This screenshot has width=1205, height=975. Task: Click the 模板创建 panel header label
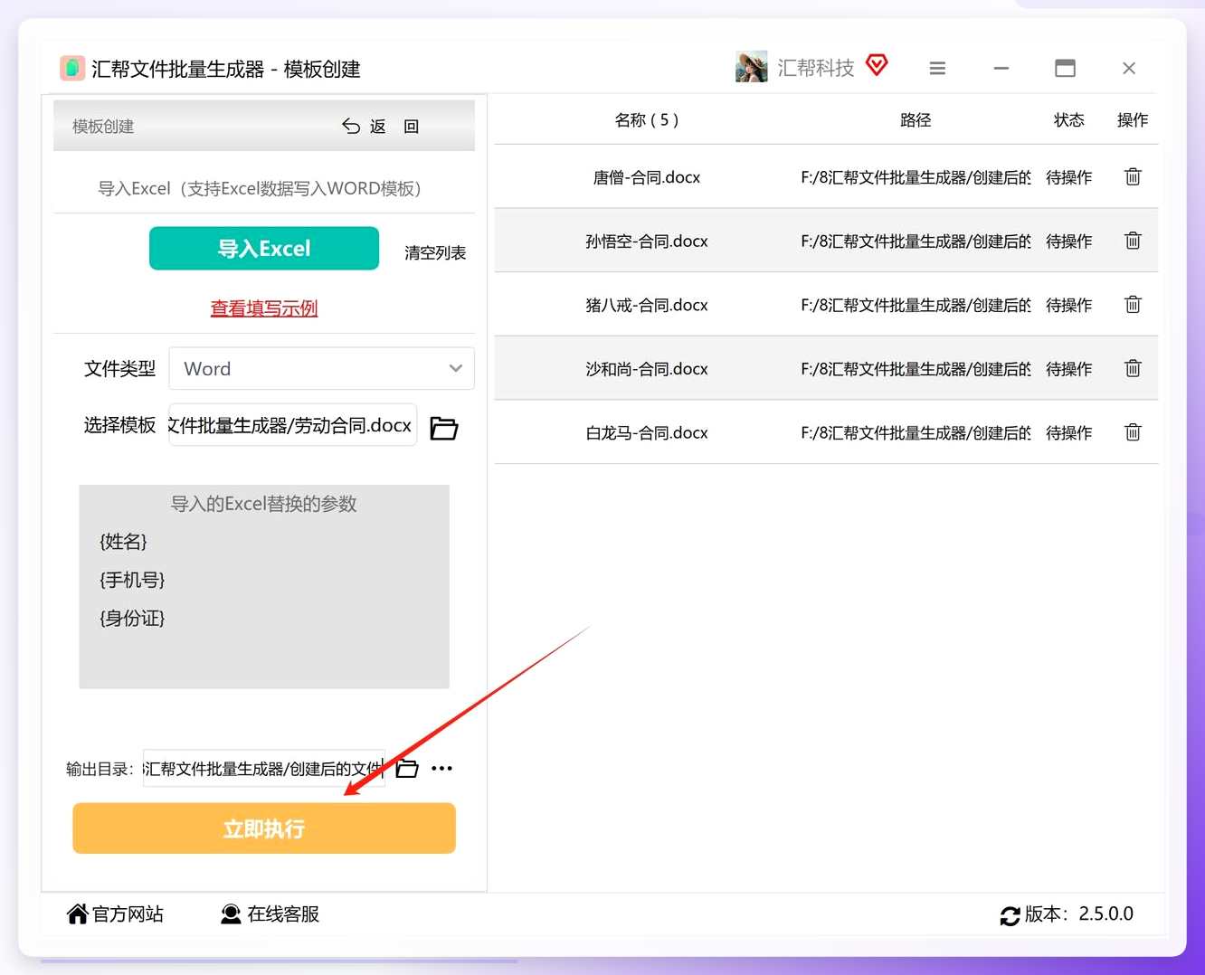(103, 127)
